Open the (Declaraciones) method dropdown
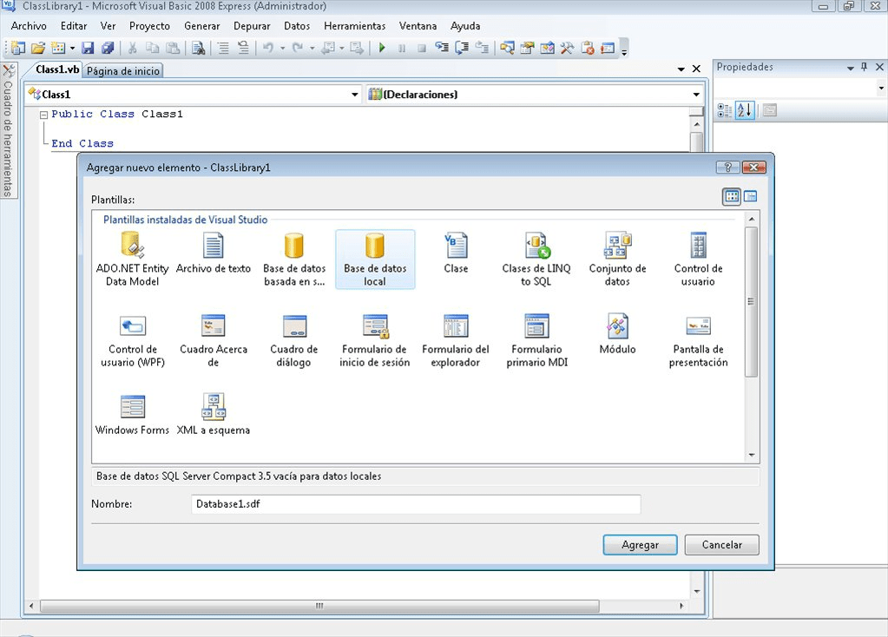Image resolution: width=888 pixels, height=637 pixels. [696, 95]
